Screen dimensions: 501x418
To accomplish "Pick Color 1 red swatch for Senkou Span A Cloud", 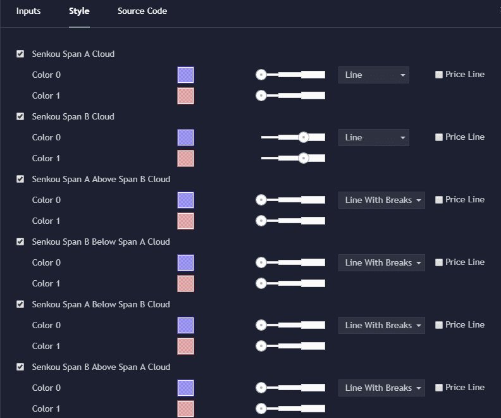I will point(185,95).
